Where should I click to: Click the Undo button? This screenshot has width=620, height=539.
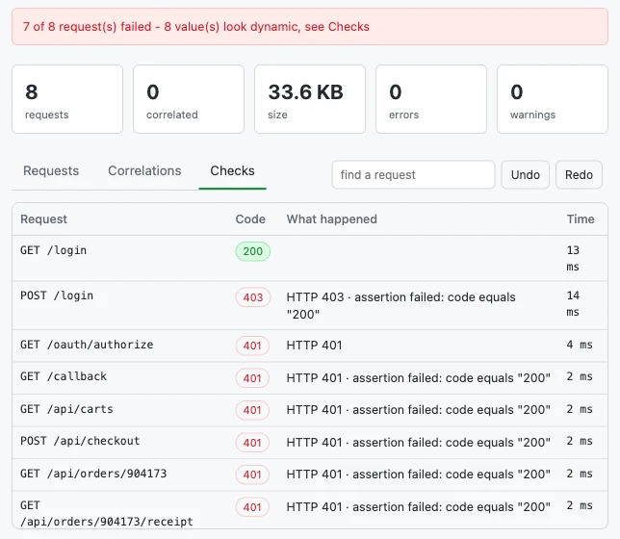point(525,175)
